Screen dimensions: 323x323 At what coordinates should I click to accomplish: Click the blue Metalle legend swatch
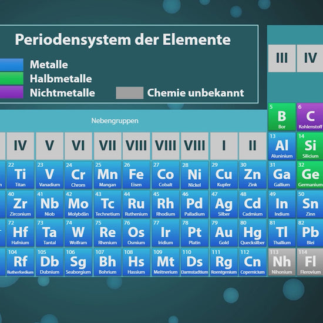12,65
